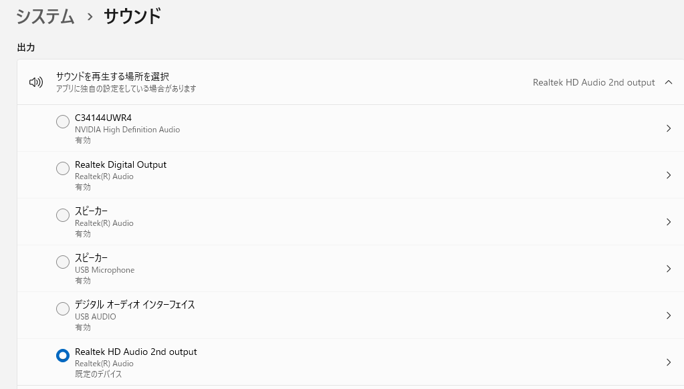Open Realtek HD Audio 2nd output arrow
Screen dimensions: 684x389
[x=669, y=362]
